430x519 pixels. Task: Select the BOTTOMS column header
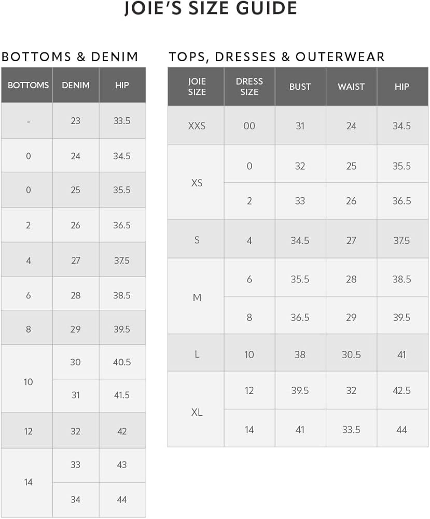[29, 85]
